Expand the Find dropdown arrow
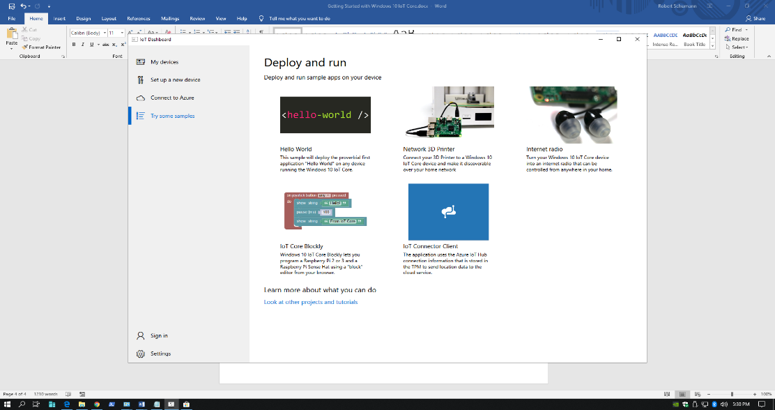The width and height of the screenshot is (775, 410). (x=746, y=30)
